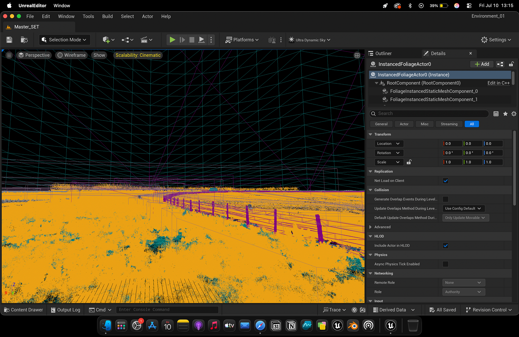Click the Browse content folder icon
Screen dimensions: 519x337
click(24, 40)
